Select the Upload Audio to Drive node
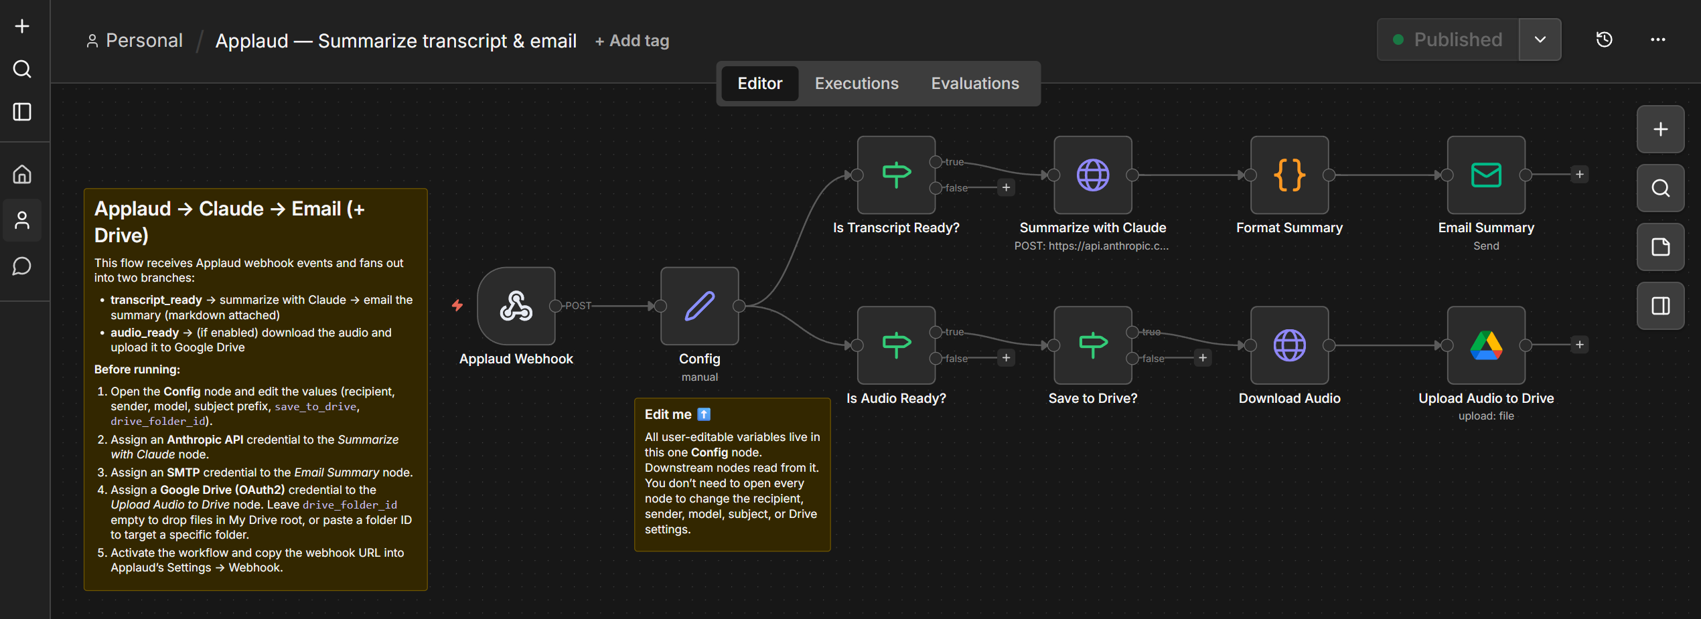 pos(1487,345)
